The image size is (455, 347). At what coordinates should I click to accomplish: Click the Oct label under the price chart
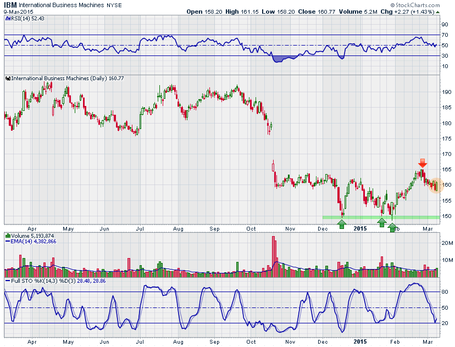click(x=251, y=229)
